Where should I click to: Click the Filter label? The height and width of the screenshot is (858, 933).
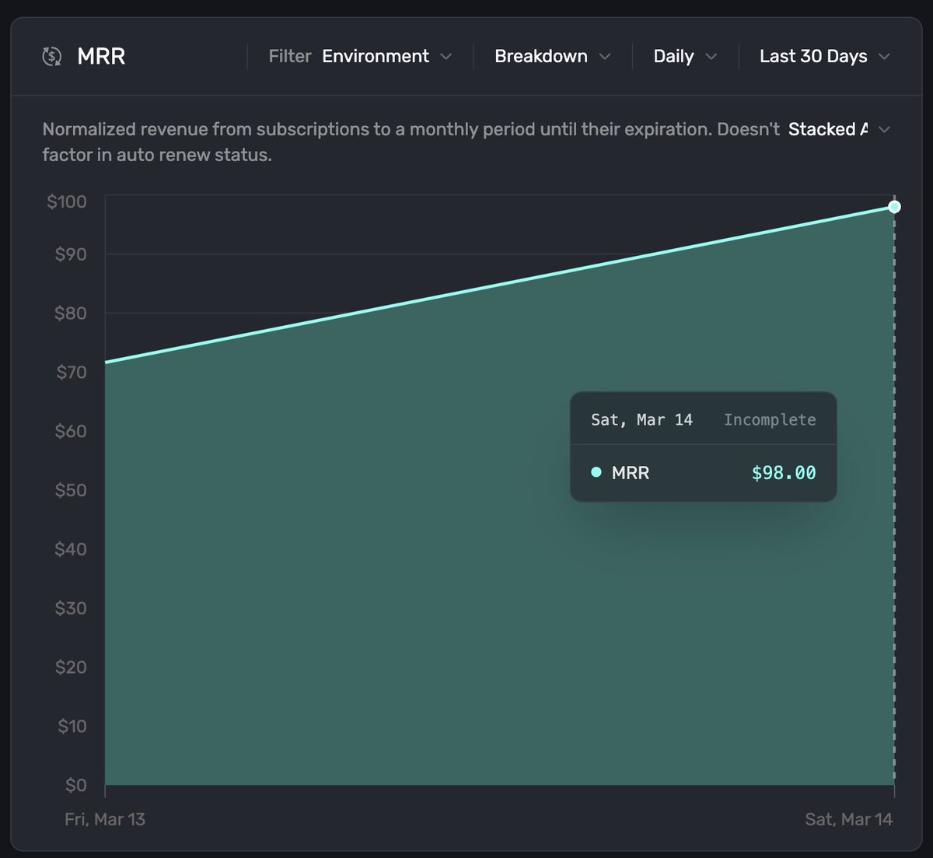pyautogui.click(x=290, y=56)
